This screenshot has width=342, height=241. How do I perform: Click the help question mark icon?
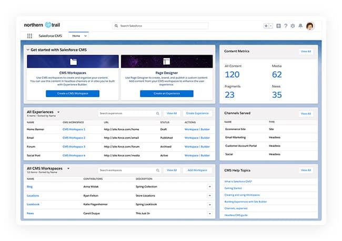point(286,26)
